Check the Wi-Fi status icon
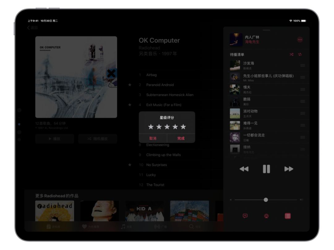334x250 pixels. pos(290,21)
